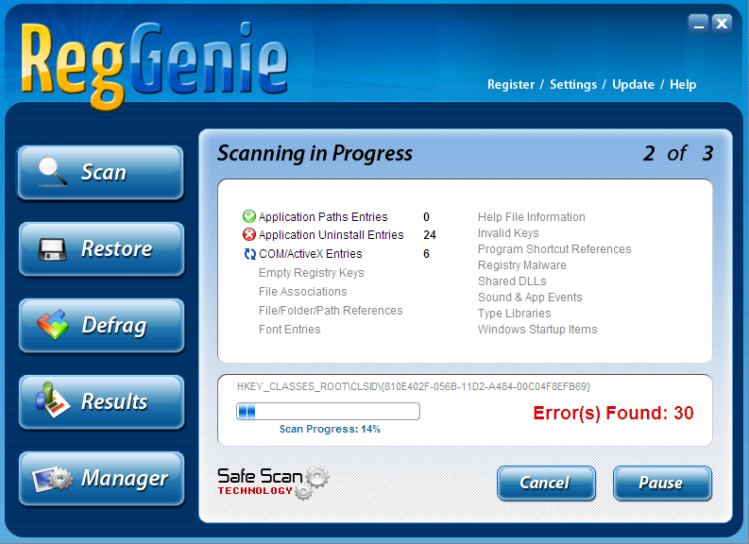Screen dimensions: 749x544
Task: Click the count 6 for COM/ActiveX Entries
Action: pos(426,254)
